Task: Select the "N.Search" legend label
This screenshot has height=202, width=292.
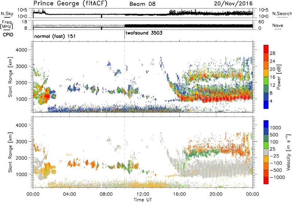Action: [x=282, y=13]
